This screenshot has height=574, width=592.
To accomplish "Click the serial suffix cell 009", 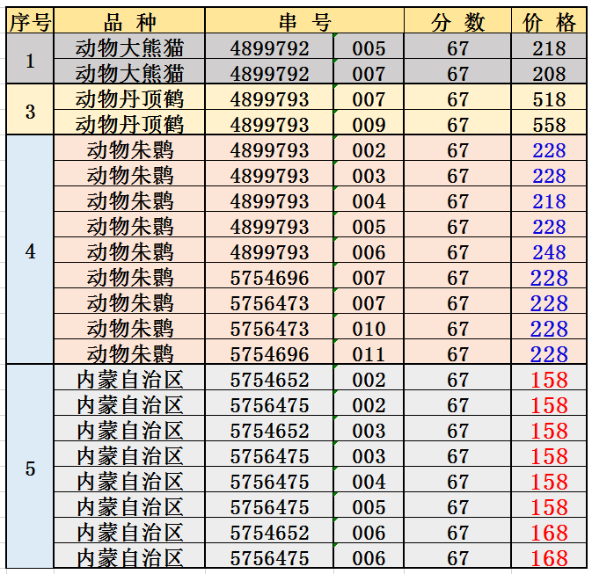I will pos(369,125).
